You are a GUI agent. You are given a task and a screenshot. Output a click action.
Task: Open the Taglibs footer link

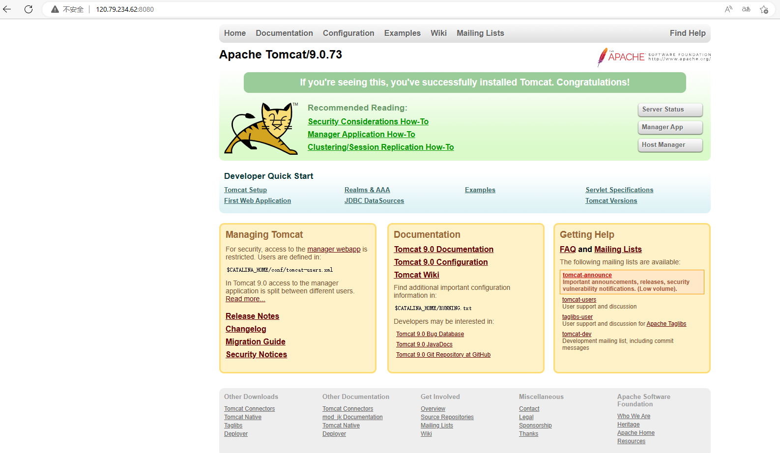pos(233,425)
